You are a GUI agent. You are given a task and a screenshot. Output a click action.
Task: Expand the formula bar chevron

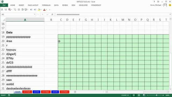click(x=170, y=14)
